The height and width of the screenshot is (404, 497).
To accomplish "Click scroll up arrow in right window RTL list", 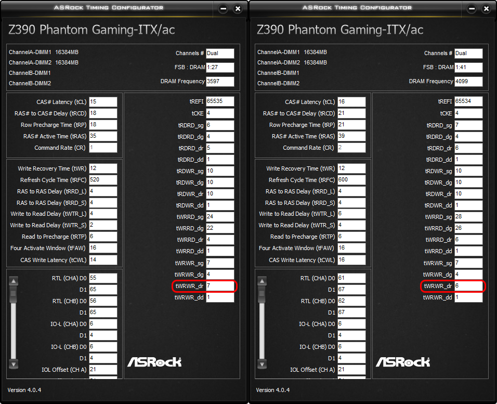I will tap(262, 281).
